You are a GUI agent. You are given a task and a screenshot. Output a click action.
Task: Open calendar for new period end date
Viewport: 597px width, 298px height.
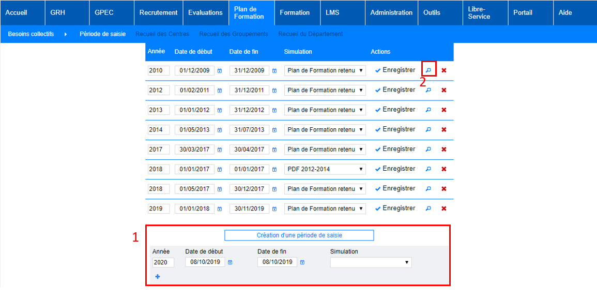pyautogui.click(x=302, y=262)
